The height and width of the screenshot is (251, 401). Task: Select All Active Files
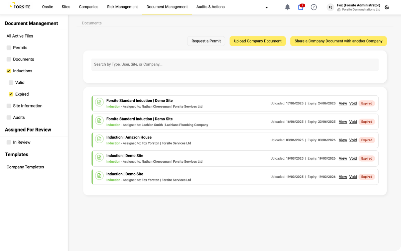coord(20,36)
